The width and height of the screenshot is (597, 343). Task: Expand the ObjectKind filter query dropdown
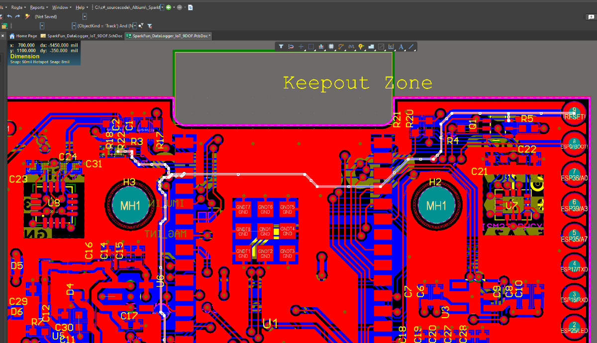pyautogui.click(x=135, y=25)
